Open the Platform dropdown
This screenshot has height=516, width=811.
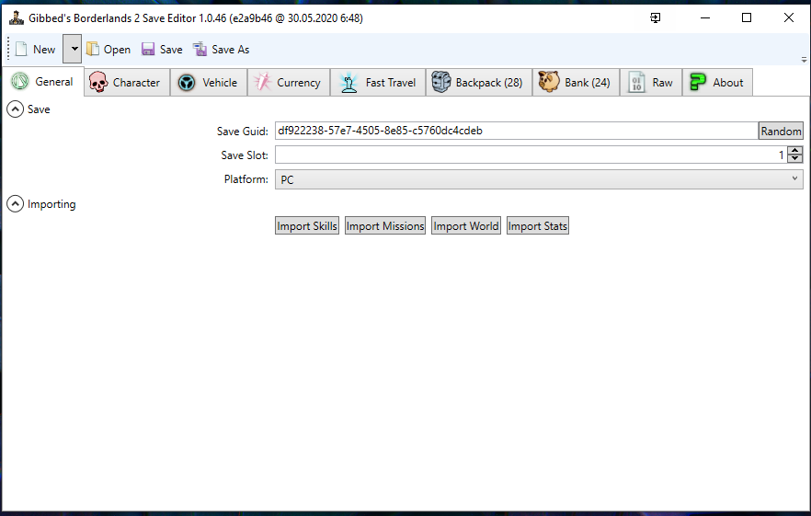[x=539, y=179]
